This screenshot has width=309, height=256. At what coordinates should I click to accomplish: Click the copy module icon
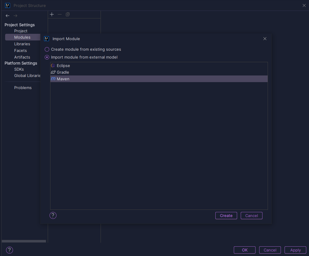(x=68, y=14)
